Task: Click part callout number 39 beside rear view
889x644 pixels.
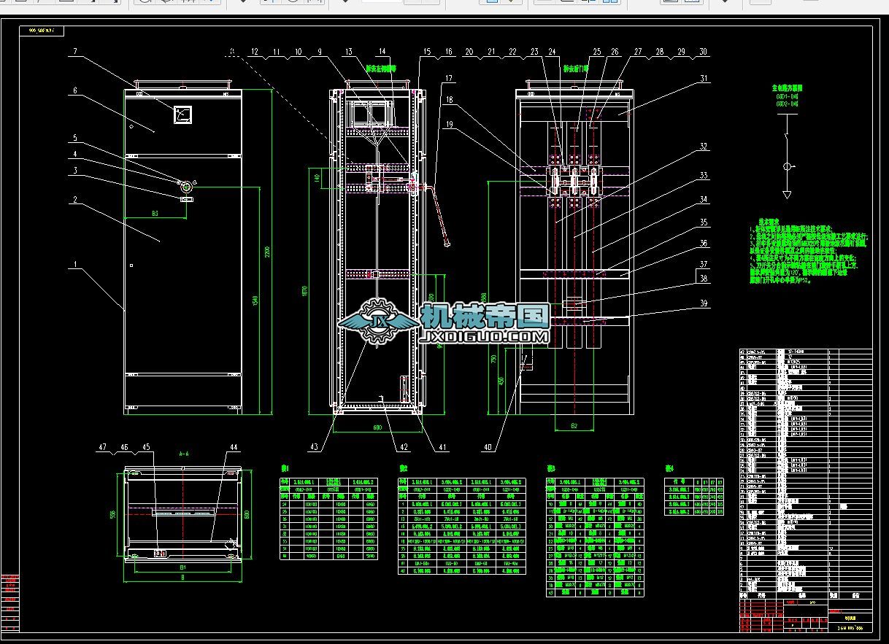Action: pos(704,303)
